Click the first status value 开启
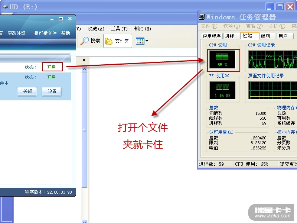 click(51, 67)
